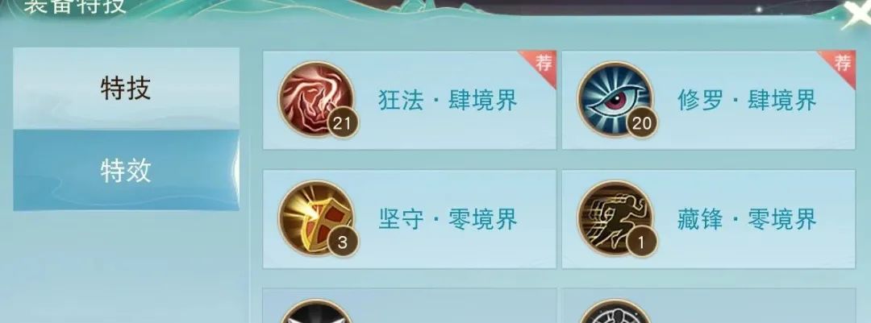Click the level 20 badge on 修罗

(x=642, y=123)
